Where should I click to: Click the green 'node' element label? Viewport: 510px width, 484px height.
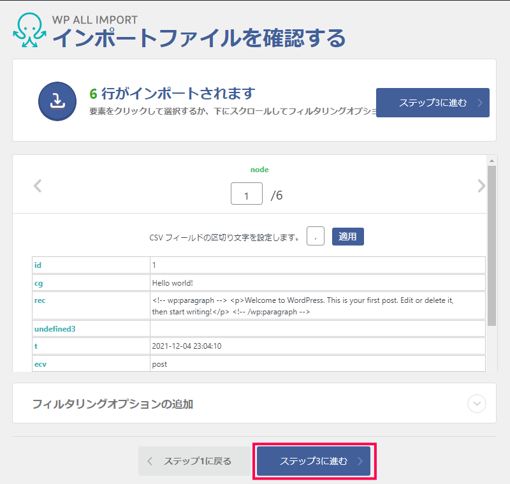tap(259, 170)
